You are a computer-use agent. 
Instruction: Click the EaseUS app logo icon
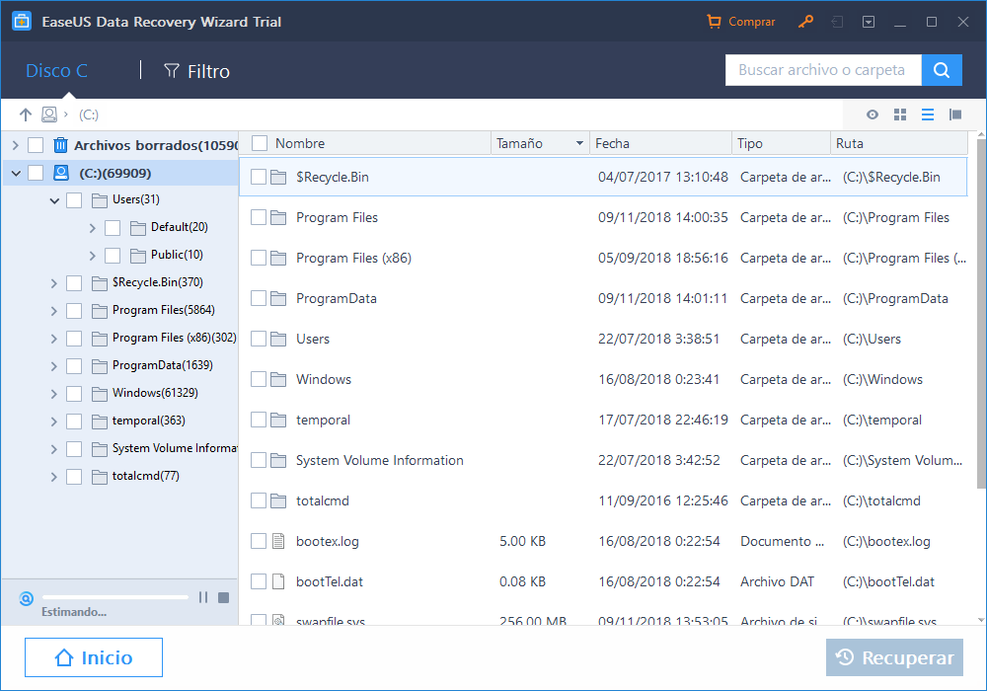22,22
